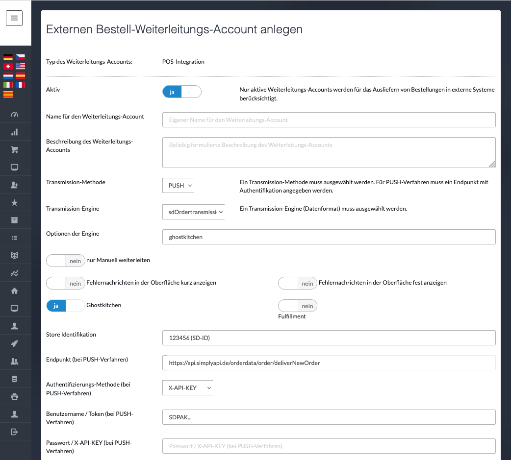Open the add-user icon in sidebar
The width and height of the screenshot is (511, 460).
coord(14,185)
